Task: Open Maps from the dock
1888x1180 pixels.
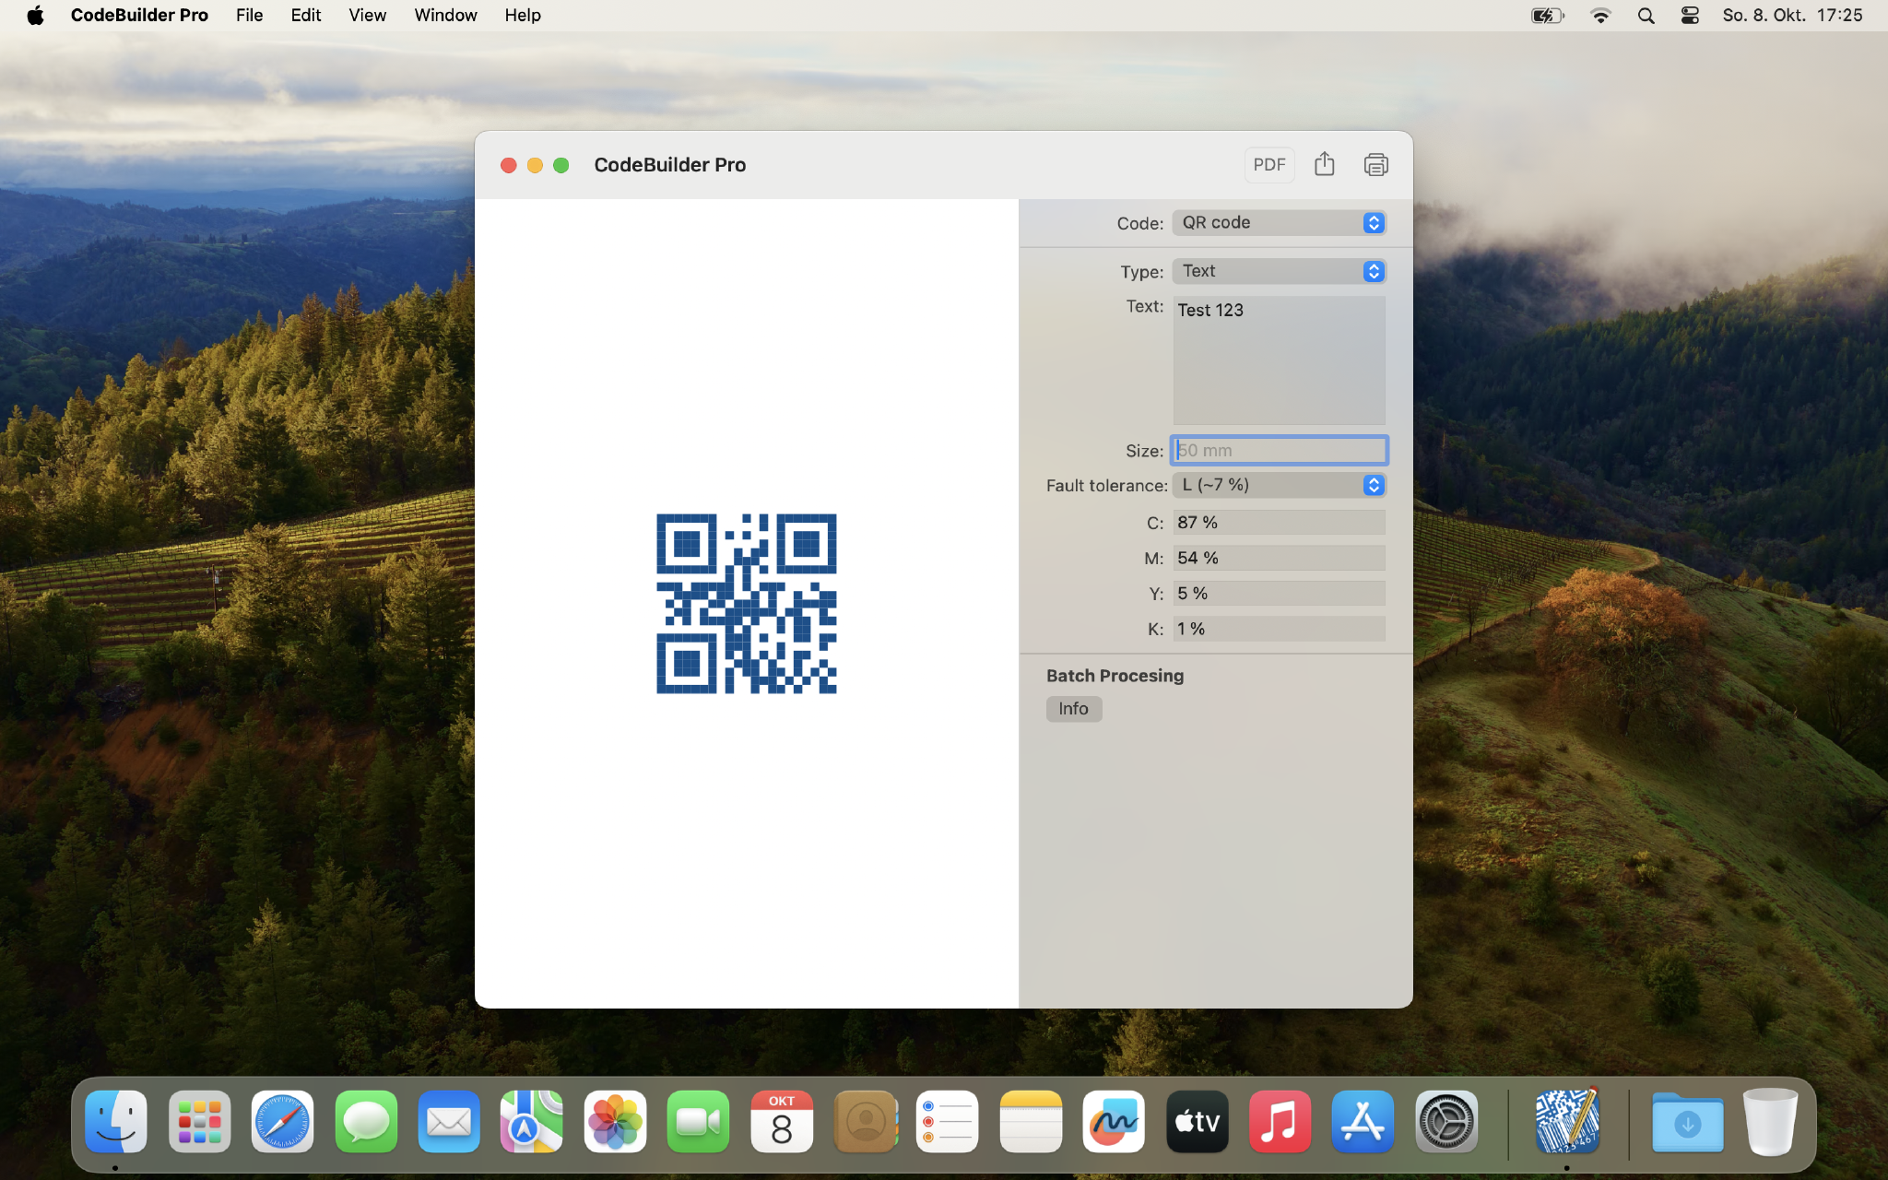Action: [x=532, y=1122]
